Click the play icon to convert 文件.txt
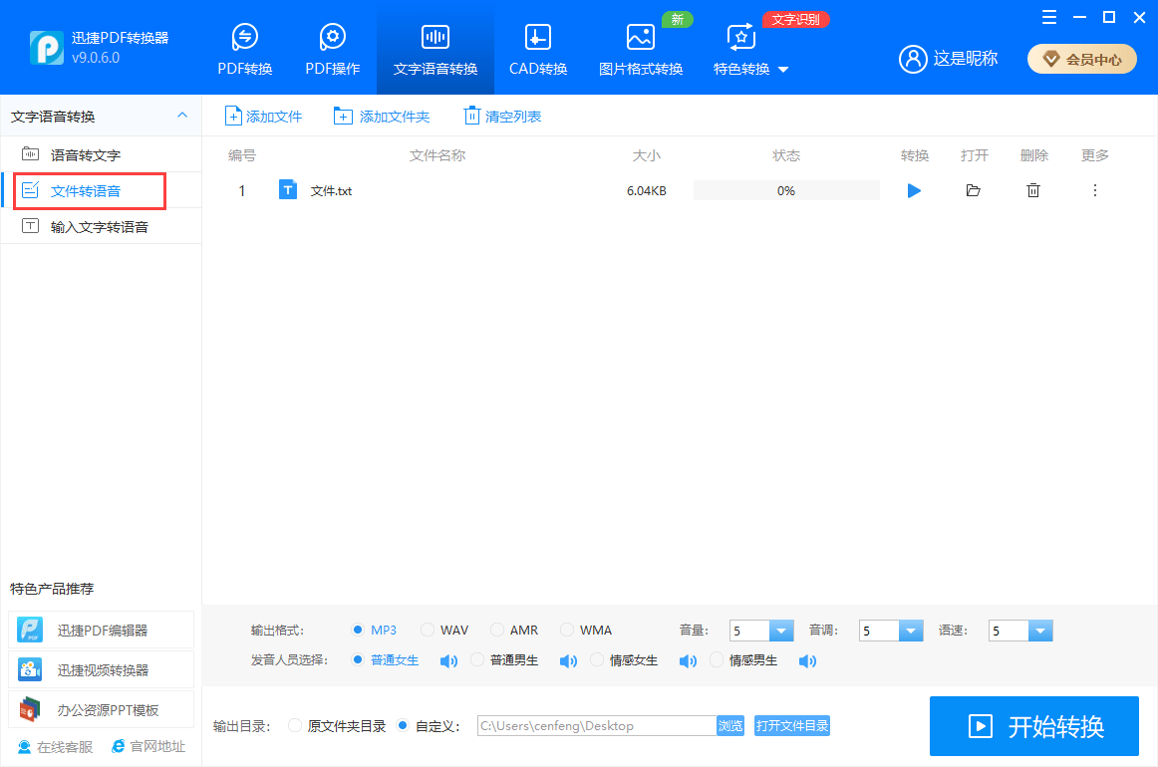Image resolution: width=1158 pixels, height=767 pixels. (914, 190)
